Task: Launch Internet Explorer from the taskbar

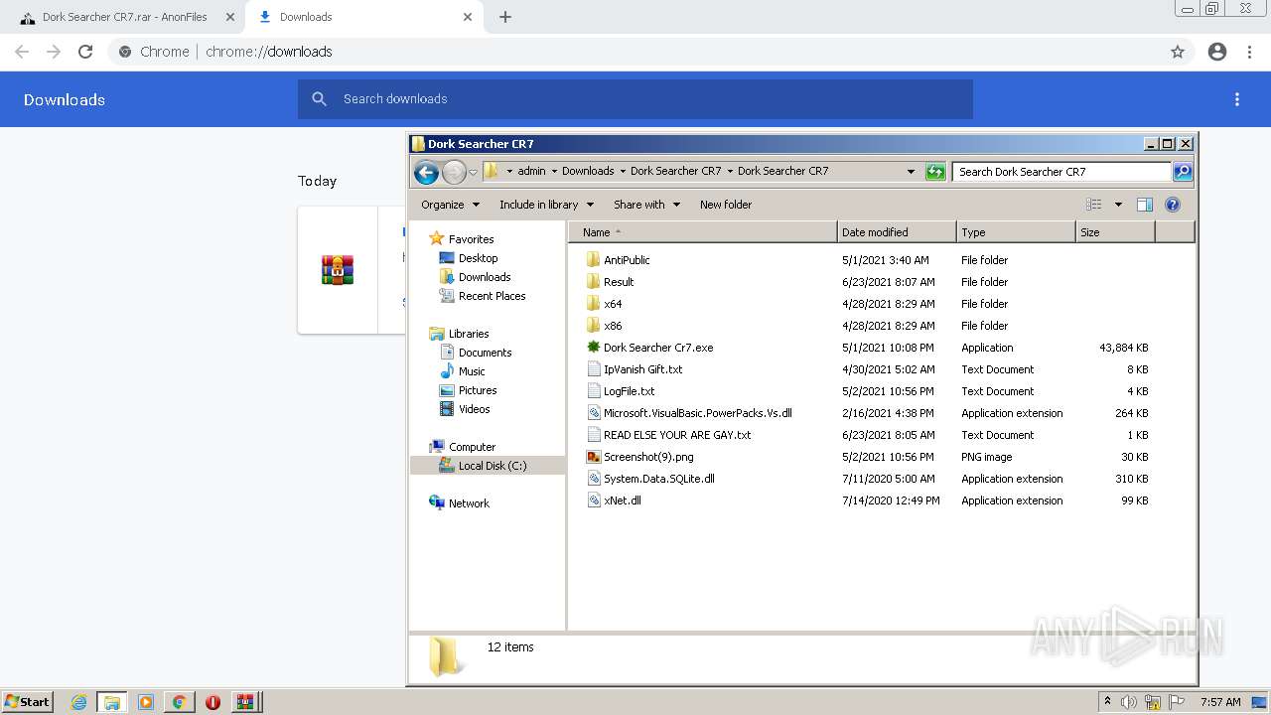Action: [x=78, y=702]
